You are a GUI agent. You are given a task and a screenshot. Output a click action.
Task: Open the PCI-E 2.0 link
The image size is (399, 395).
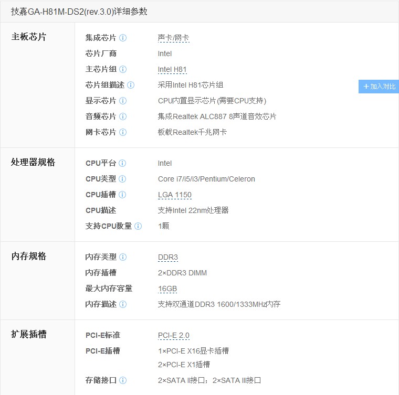(174, 335)
